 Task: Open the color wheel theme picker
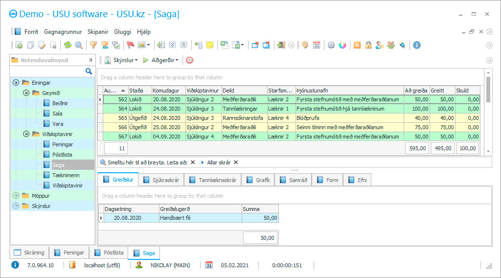point(342,45)
